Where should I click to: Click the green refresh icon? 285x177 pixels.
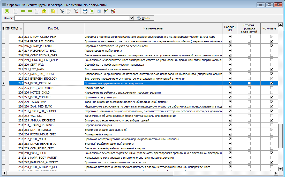point(7,11)
